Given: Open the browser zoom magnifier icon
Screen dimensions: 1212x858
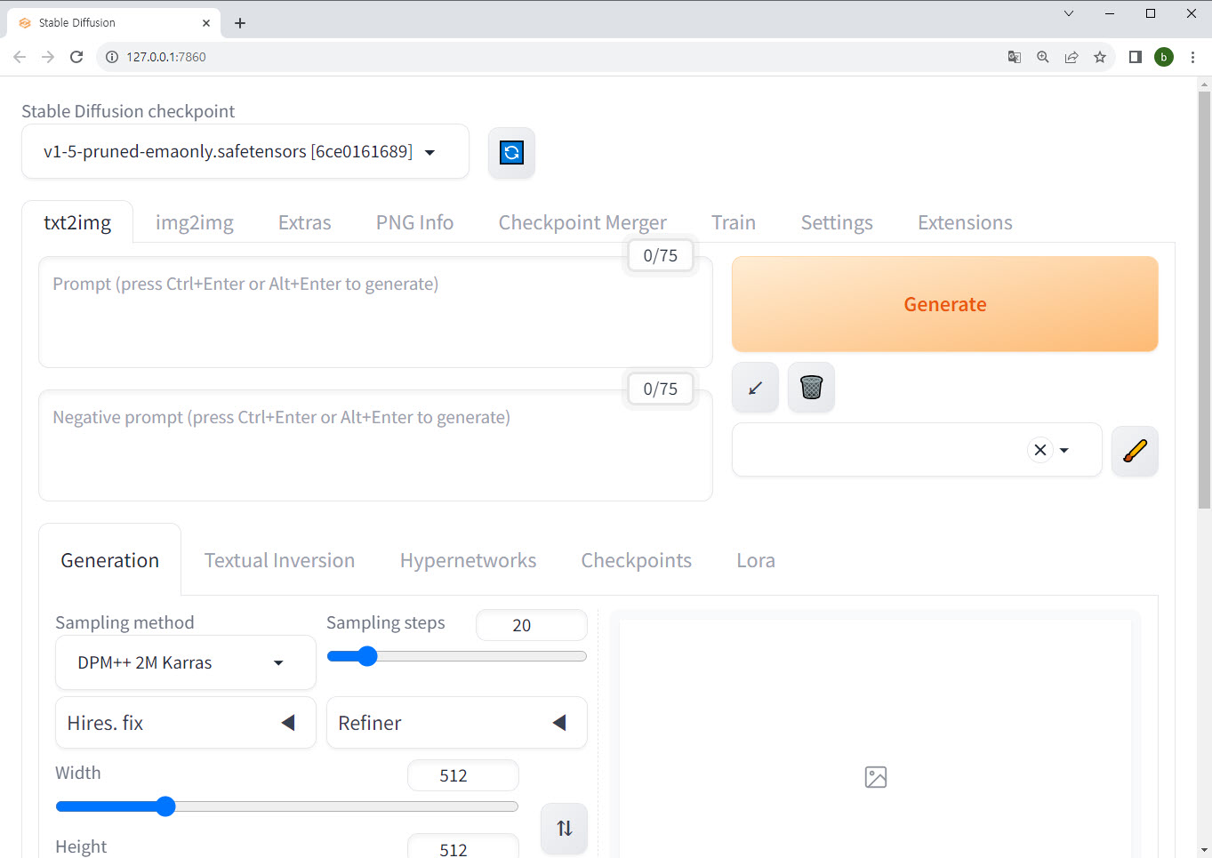Looking at the screenshot, I should tap(1042, 57).
